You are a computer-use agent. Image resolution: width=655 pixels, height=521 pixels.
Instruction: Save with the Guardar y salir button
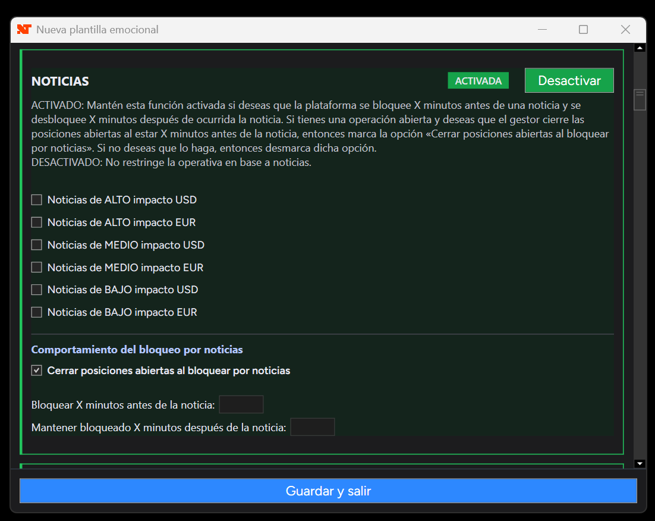pyautogui.click(x=328, y=491)
